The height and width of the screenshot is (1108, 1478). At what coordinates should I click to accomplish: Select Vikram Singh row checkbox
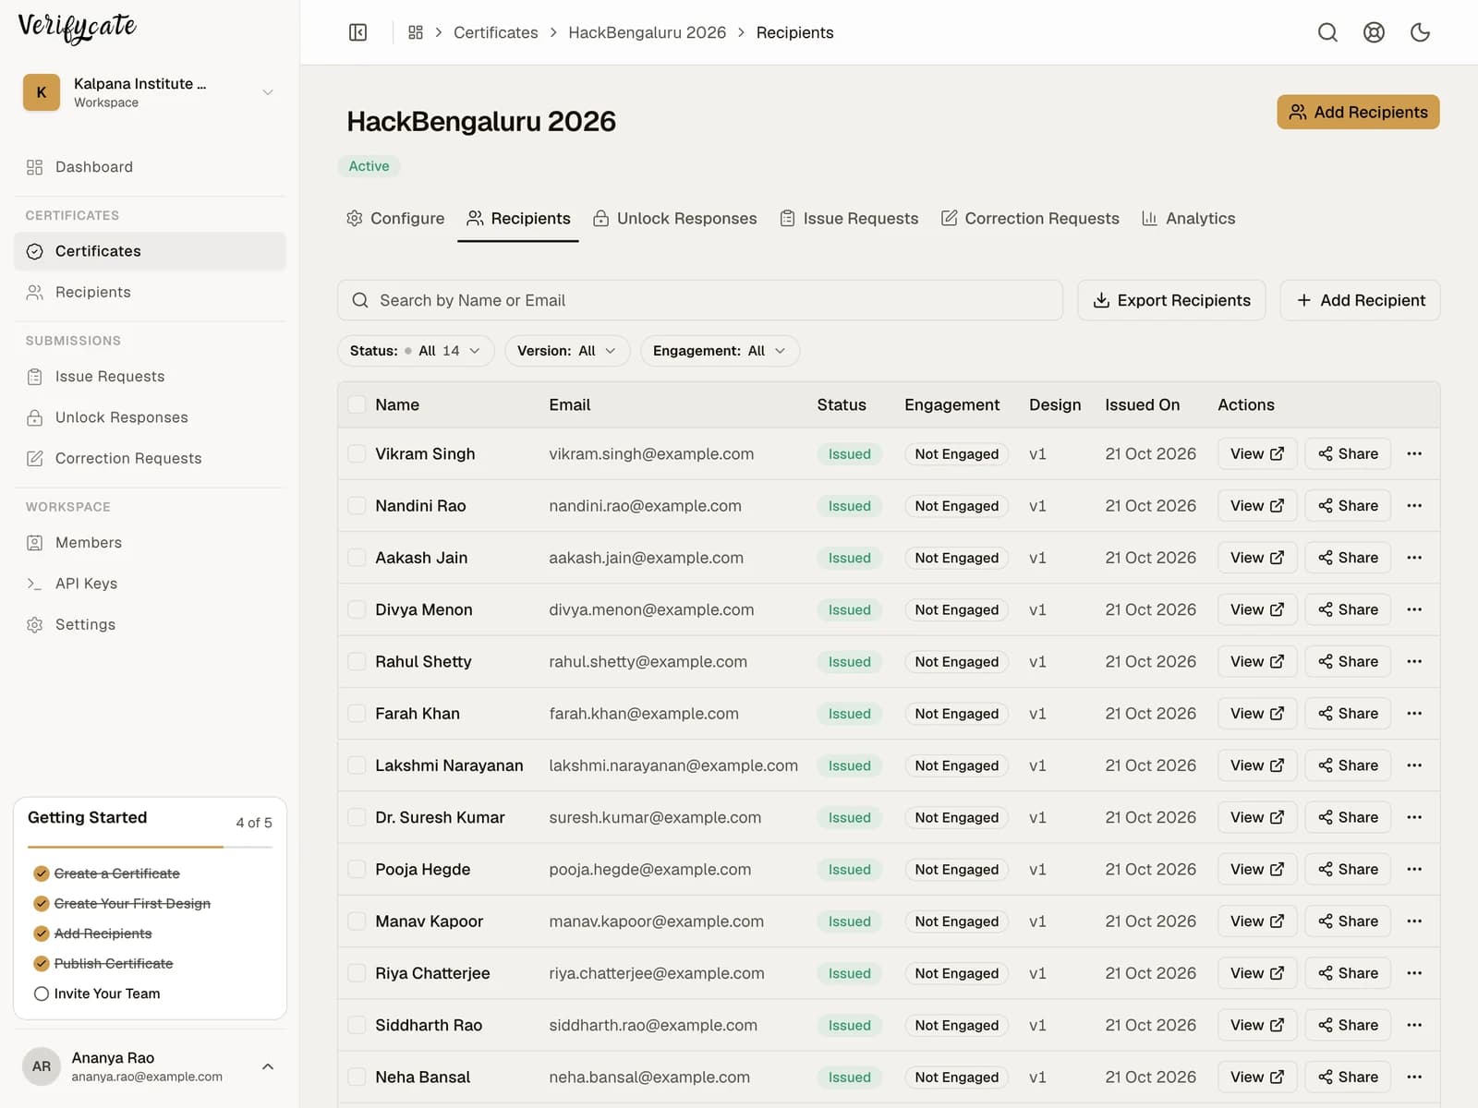357,453
